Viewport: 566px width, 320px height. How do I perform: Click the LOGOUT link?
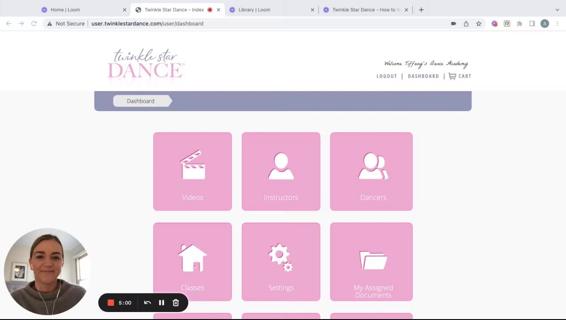tap(387, 76)
